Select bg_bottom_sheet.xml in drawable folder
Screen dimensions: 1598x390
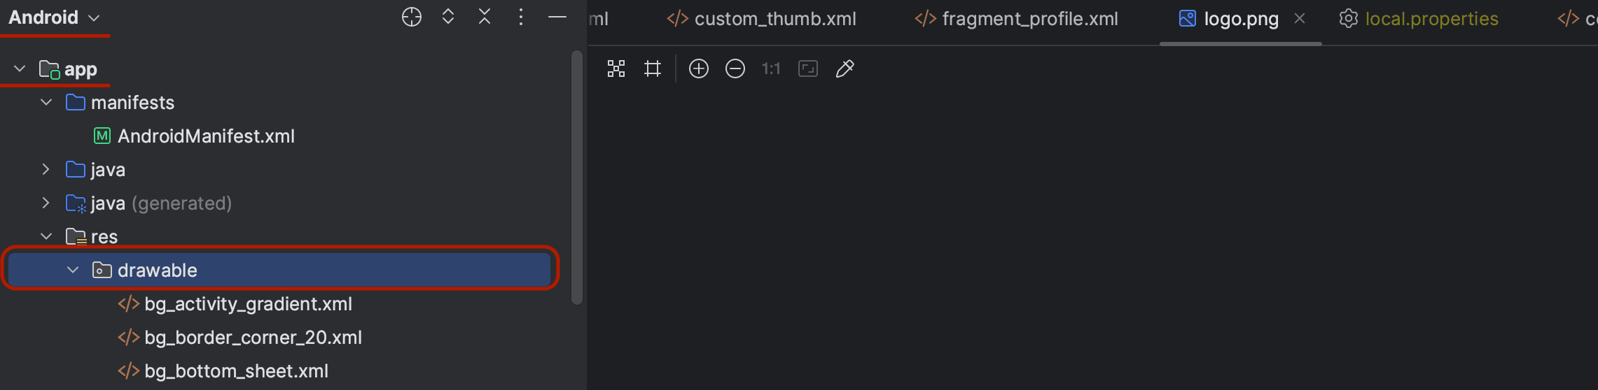point(236,370)
